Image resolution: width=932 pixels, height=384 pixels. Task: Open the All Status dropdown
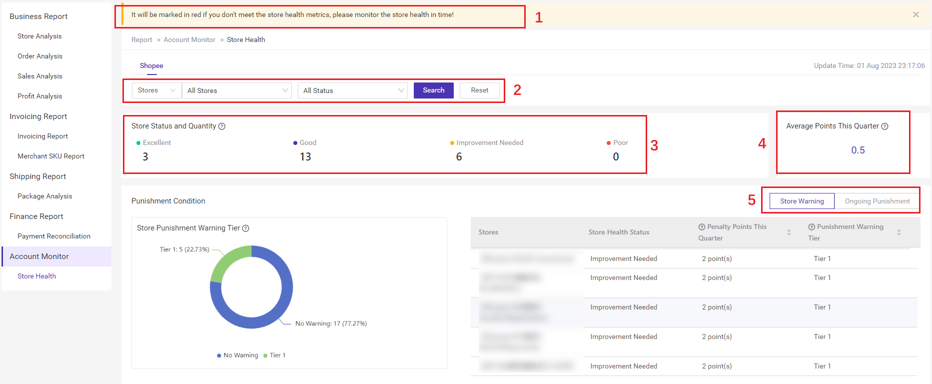click(353, 90)
